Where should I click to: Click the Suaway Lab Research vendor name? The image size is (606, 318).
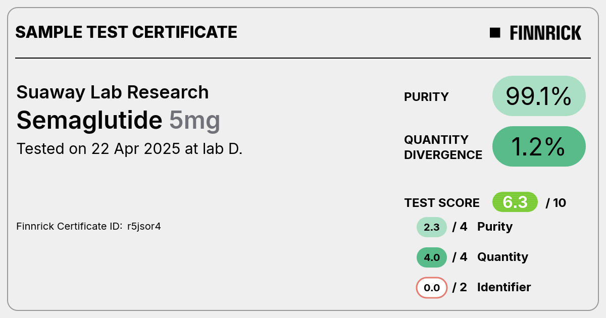click(113, 92)
